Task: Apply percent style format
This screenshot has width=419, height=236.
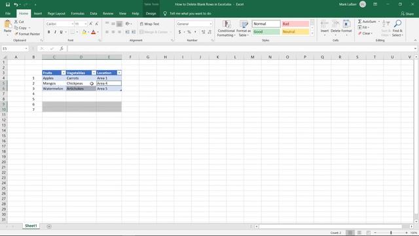Action: [x=189, y=32]
